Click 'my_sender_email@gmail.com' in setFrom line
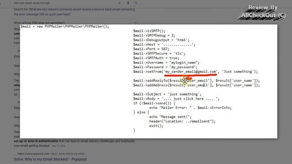 pyautogui.click(x=191, y=72)
